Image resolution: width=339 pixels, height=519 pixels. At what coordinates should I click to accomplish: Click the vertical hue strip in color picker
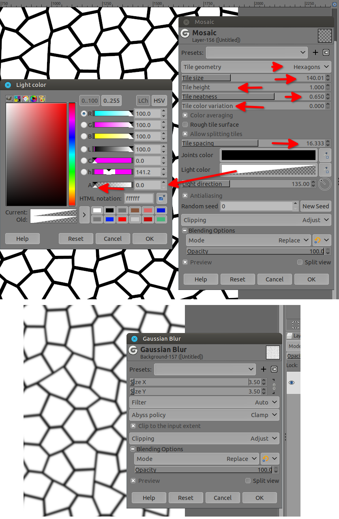click(72, 154)
